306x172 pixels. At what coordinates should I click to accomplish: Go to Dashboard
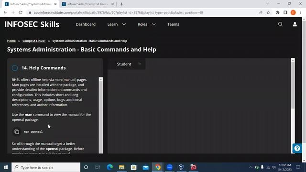click(x=86, y=24)
